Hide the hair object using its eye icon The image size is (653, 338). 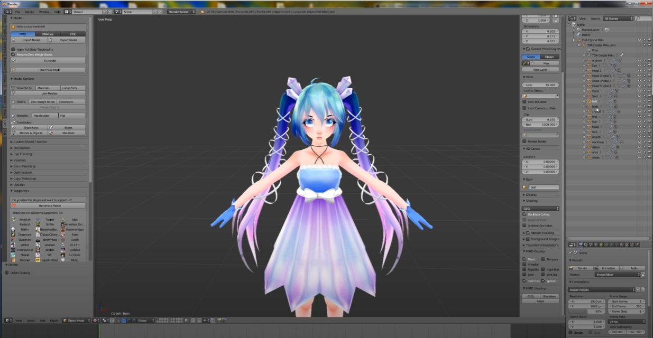click(x=639, y=121)
